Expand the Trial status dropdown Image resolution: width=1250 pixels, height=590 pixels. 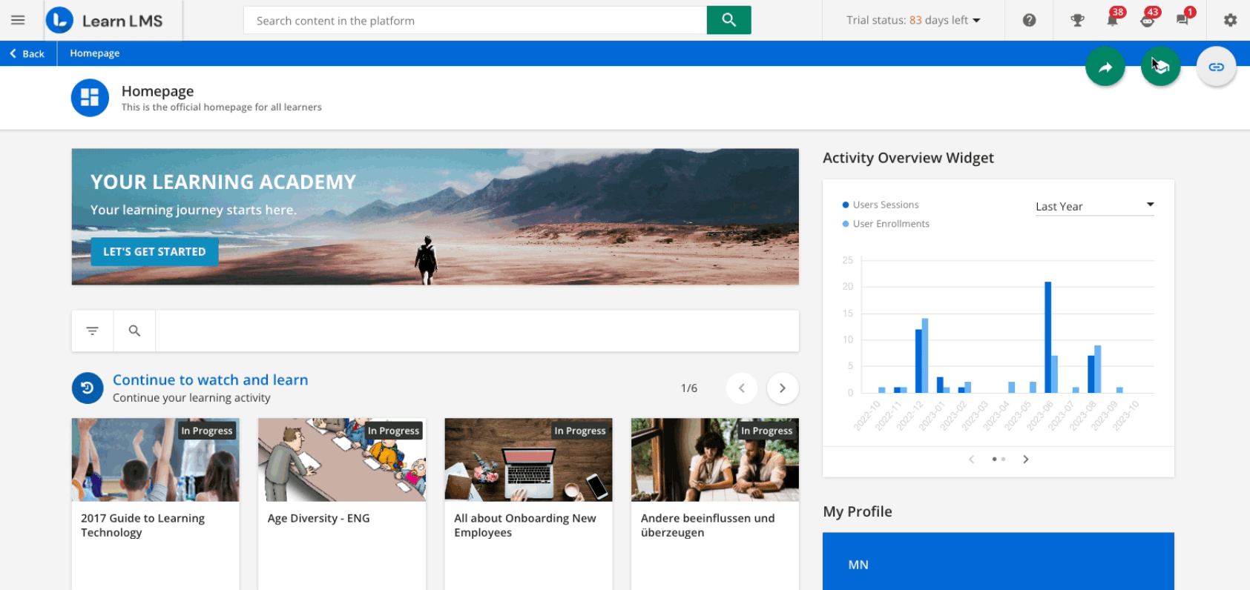click(x=913, y=20)
